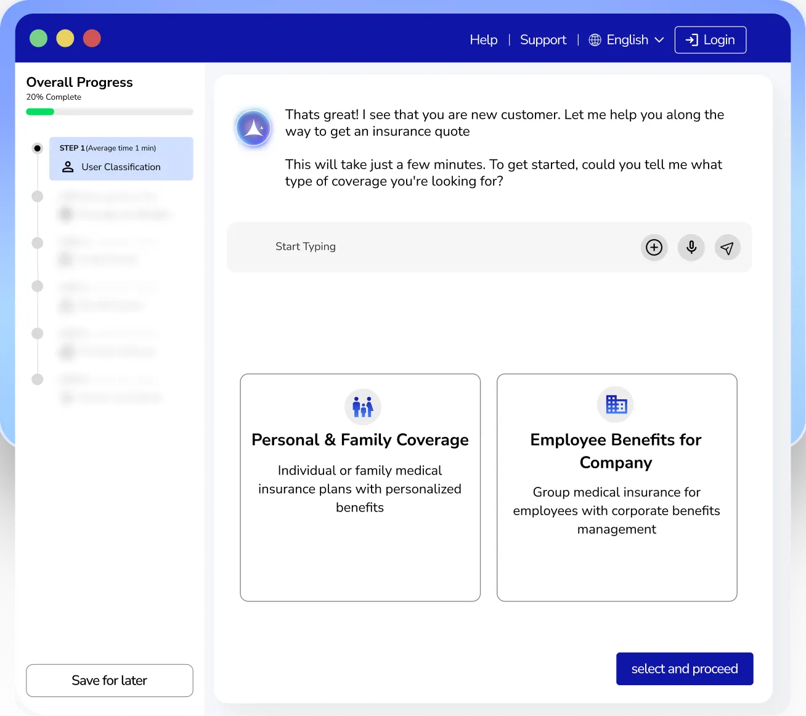Click the login arrow icon
Viewport: 806px width, 716px height.
tap(692, 40)
